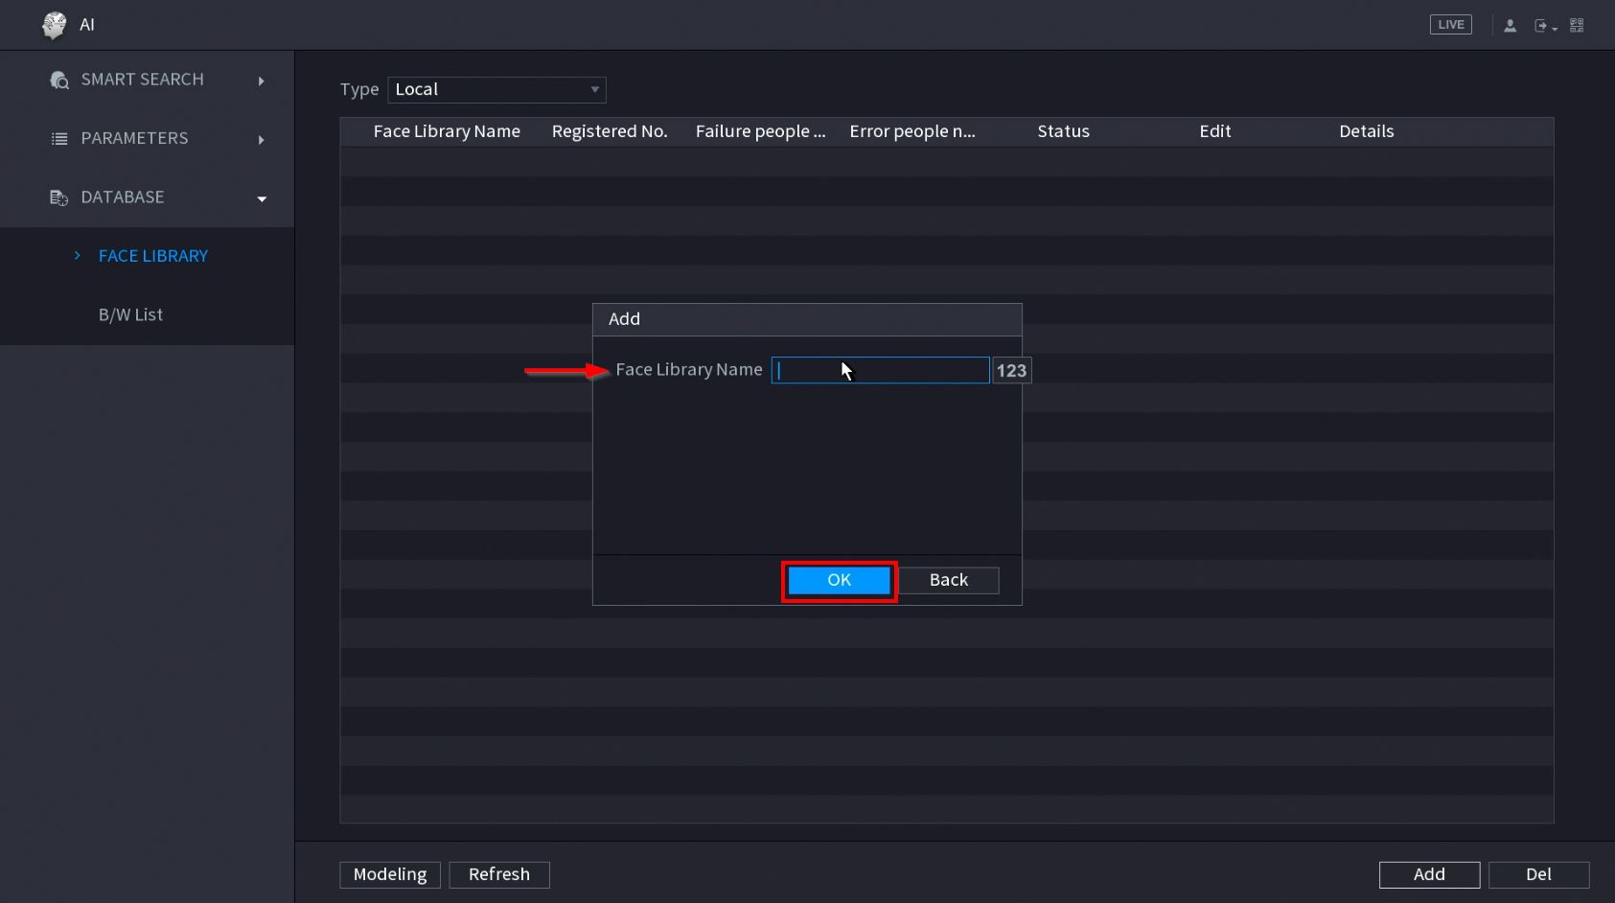1615x903 pixels.
Task: Expand the PARAMETERS menu arrow
Action: point(261,140)
